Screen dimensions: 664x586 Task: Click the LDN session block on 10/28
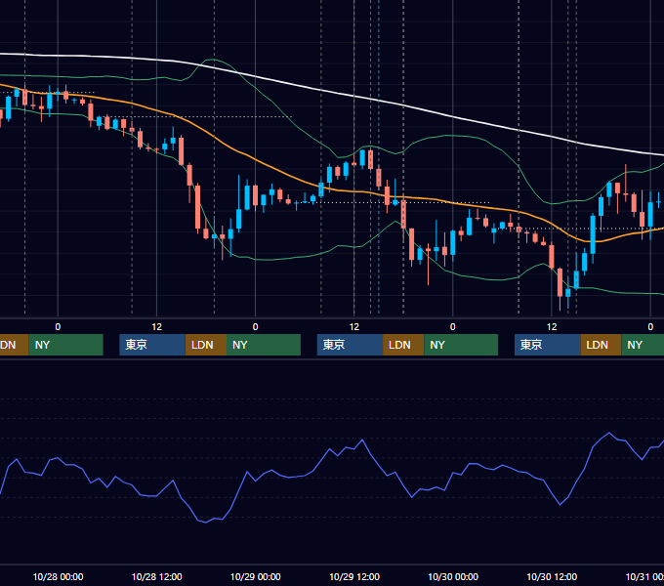click(206, 345)
